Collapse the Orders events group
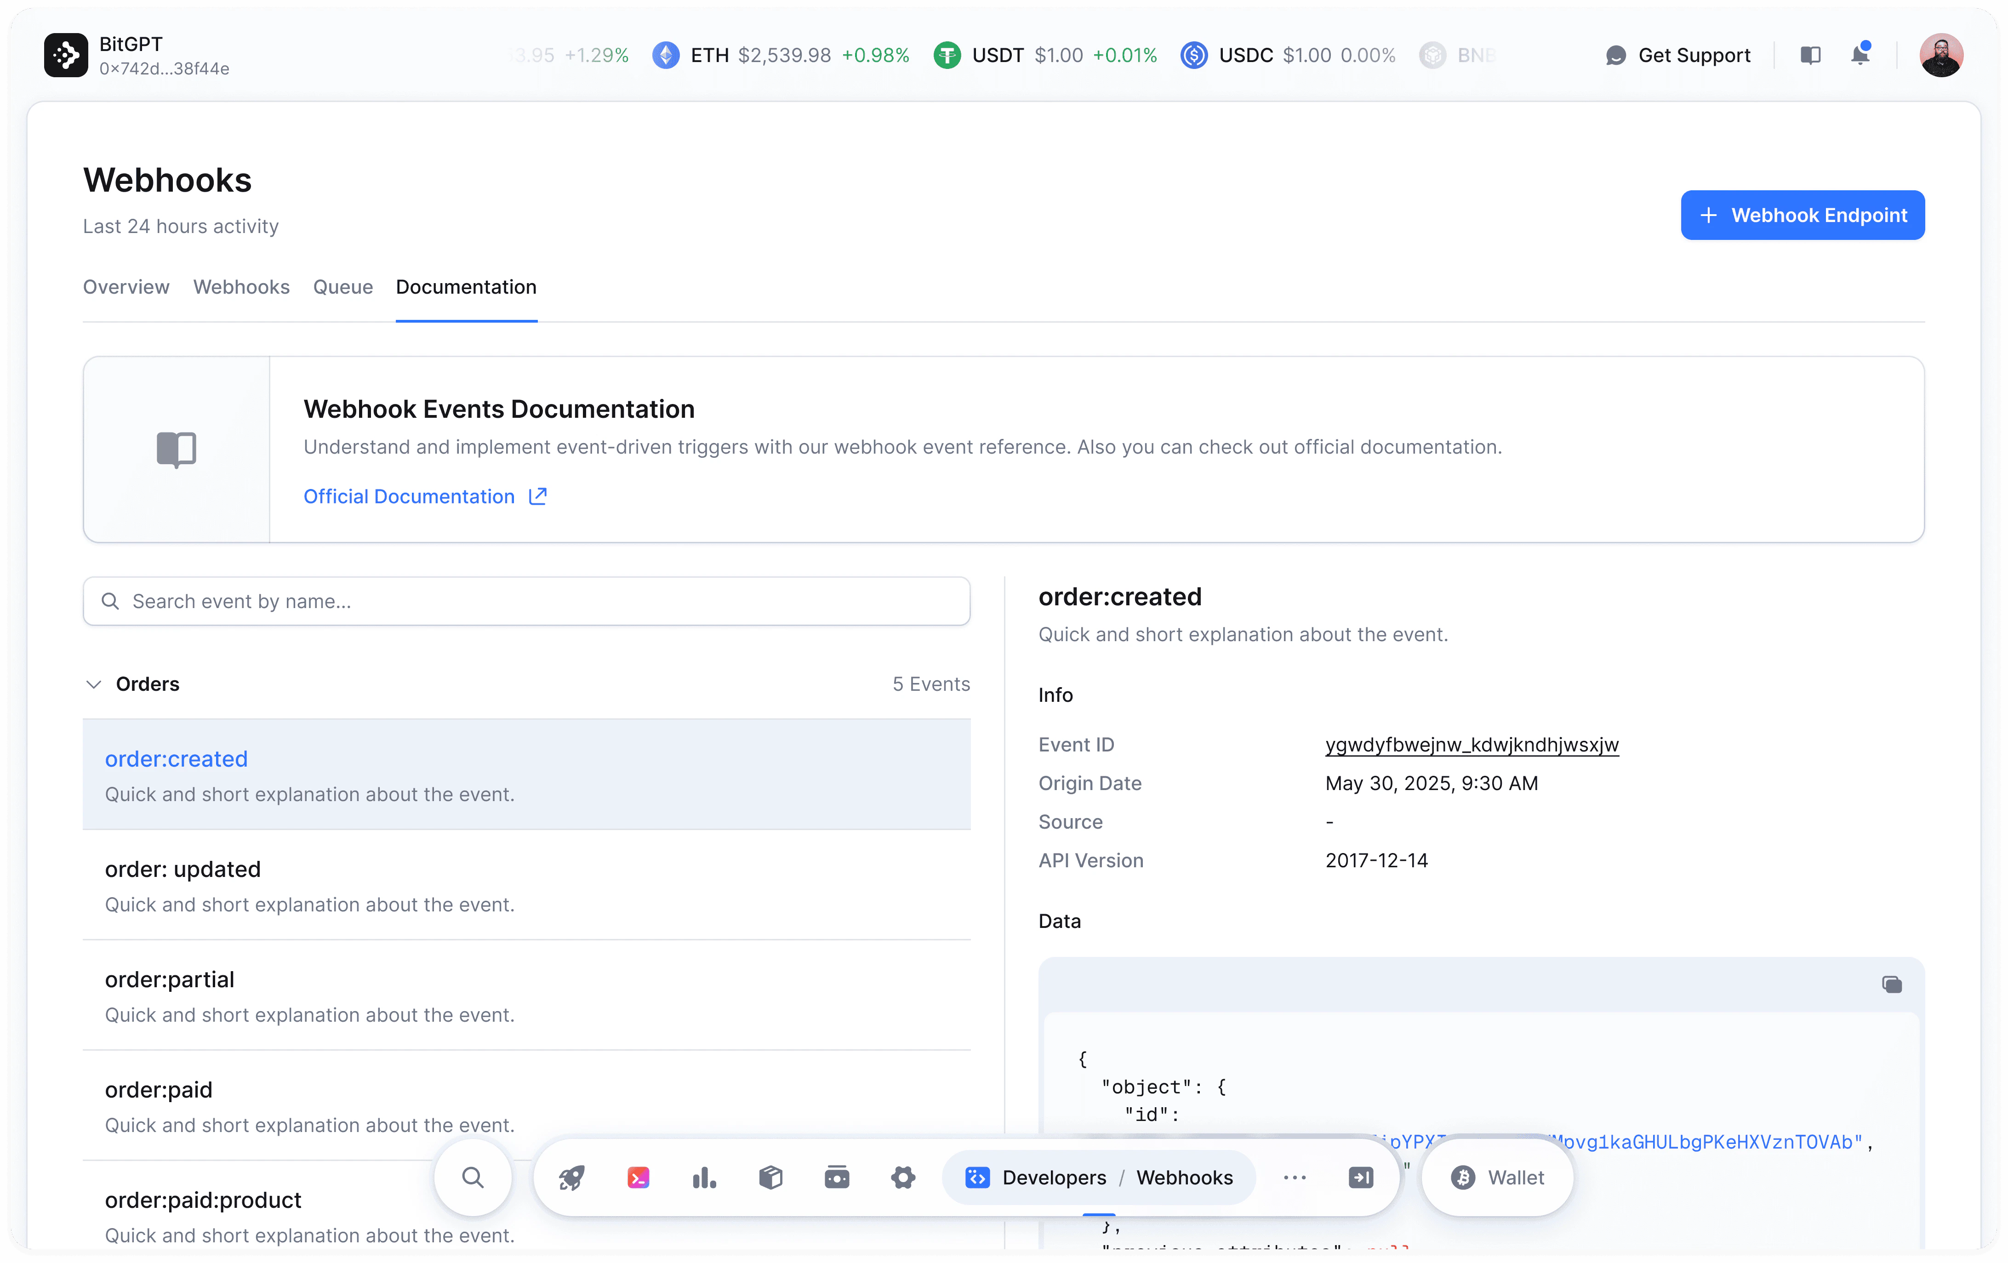Screen dimensions: 2008x1263 (x=93, y=683)
